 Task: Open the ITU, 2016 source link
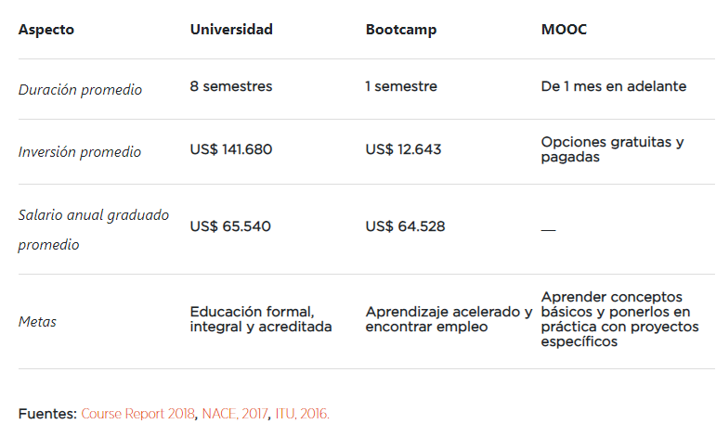tap(302, 414)
